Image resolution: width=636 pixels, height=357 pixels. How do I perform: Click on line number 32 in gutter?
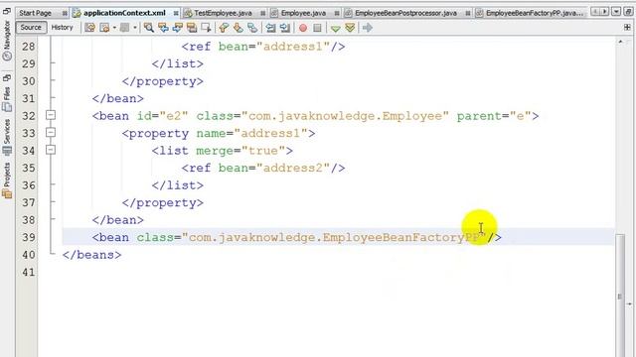click(29, 116)
